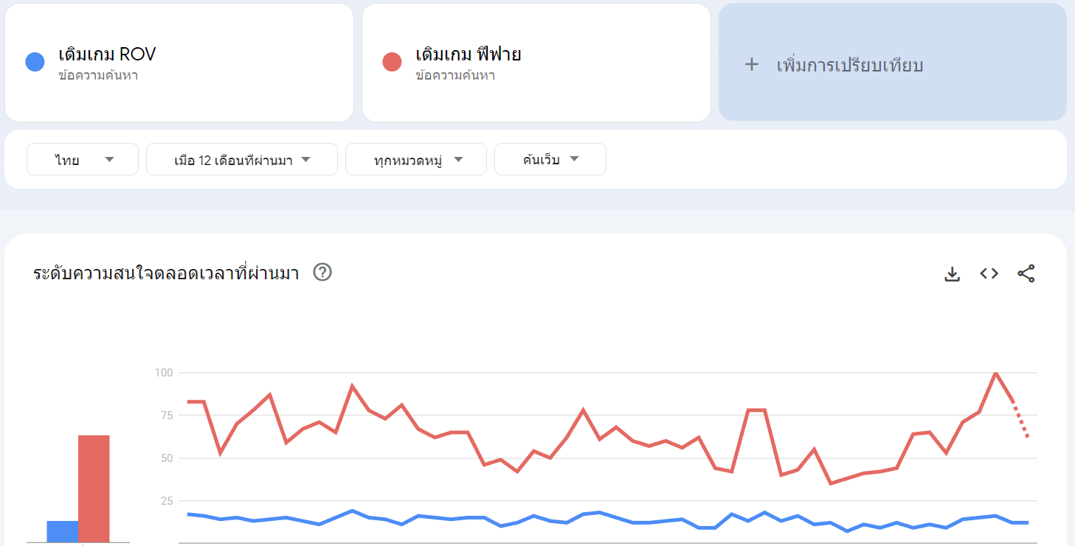Open the ค้นเว็บ search type dropdown

pos(550,158)
